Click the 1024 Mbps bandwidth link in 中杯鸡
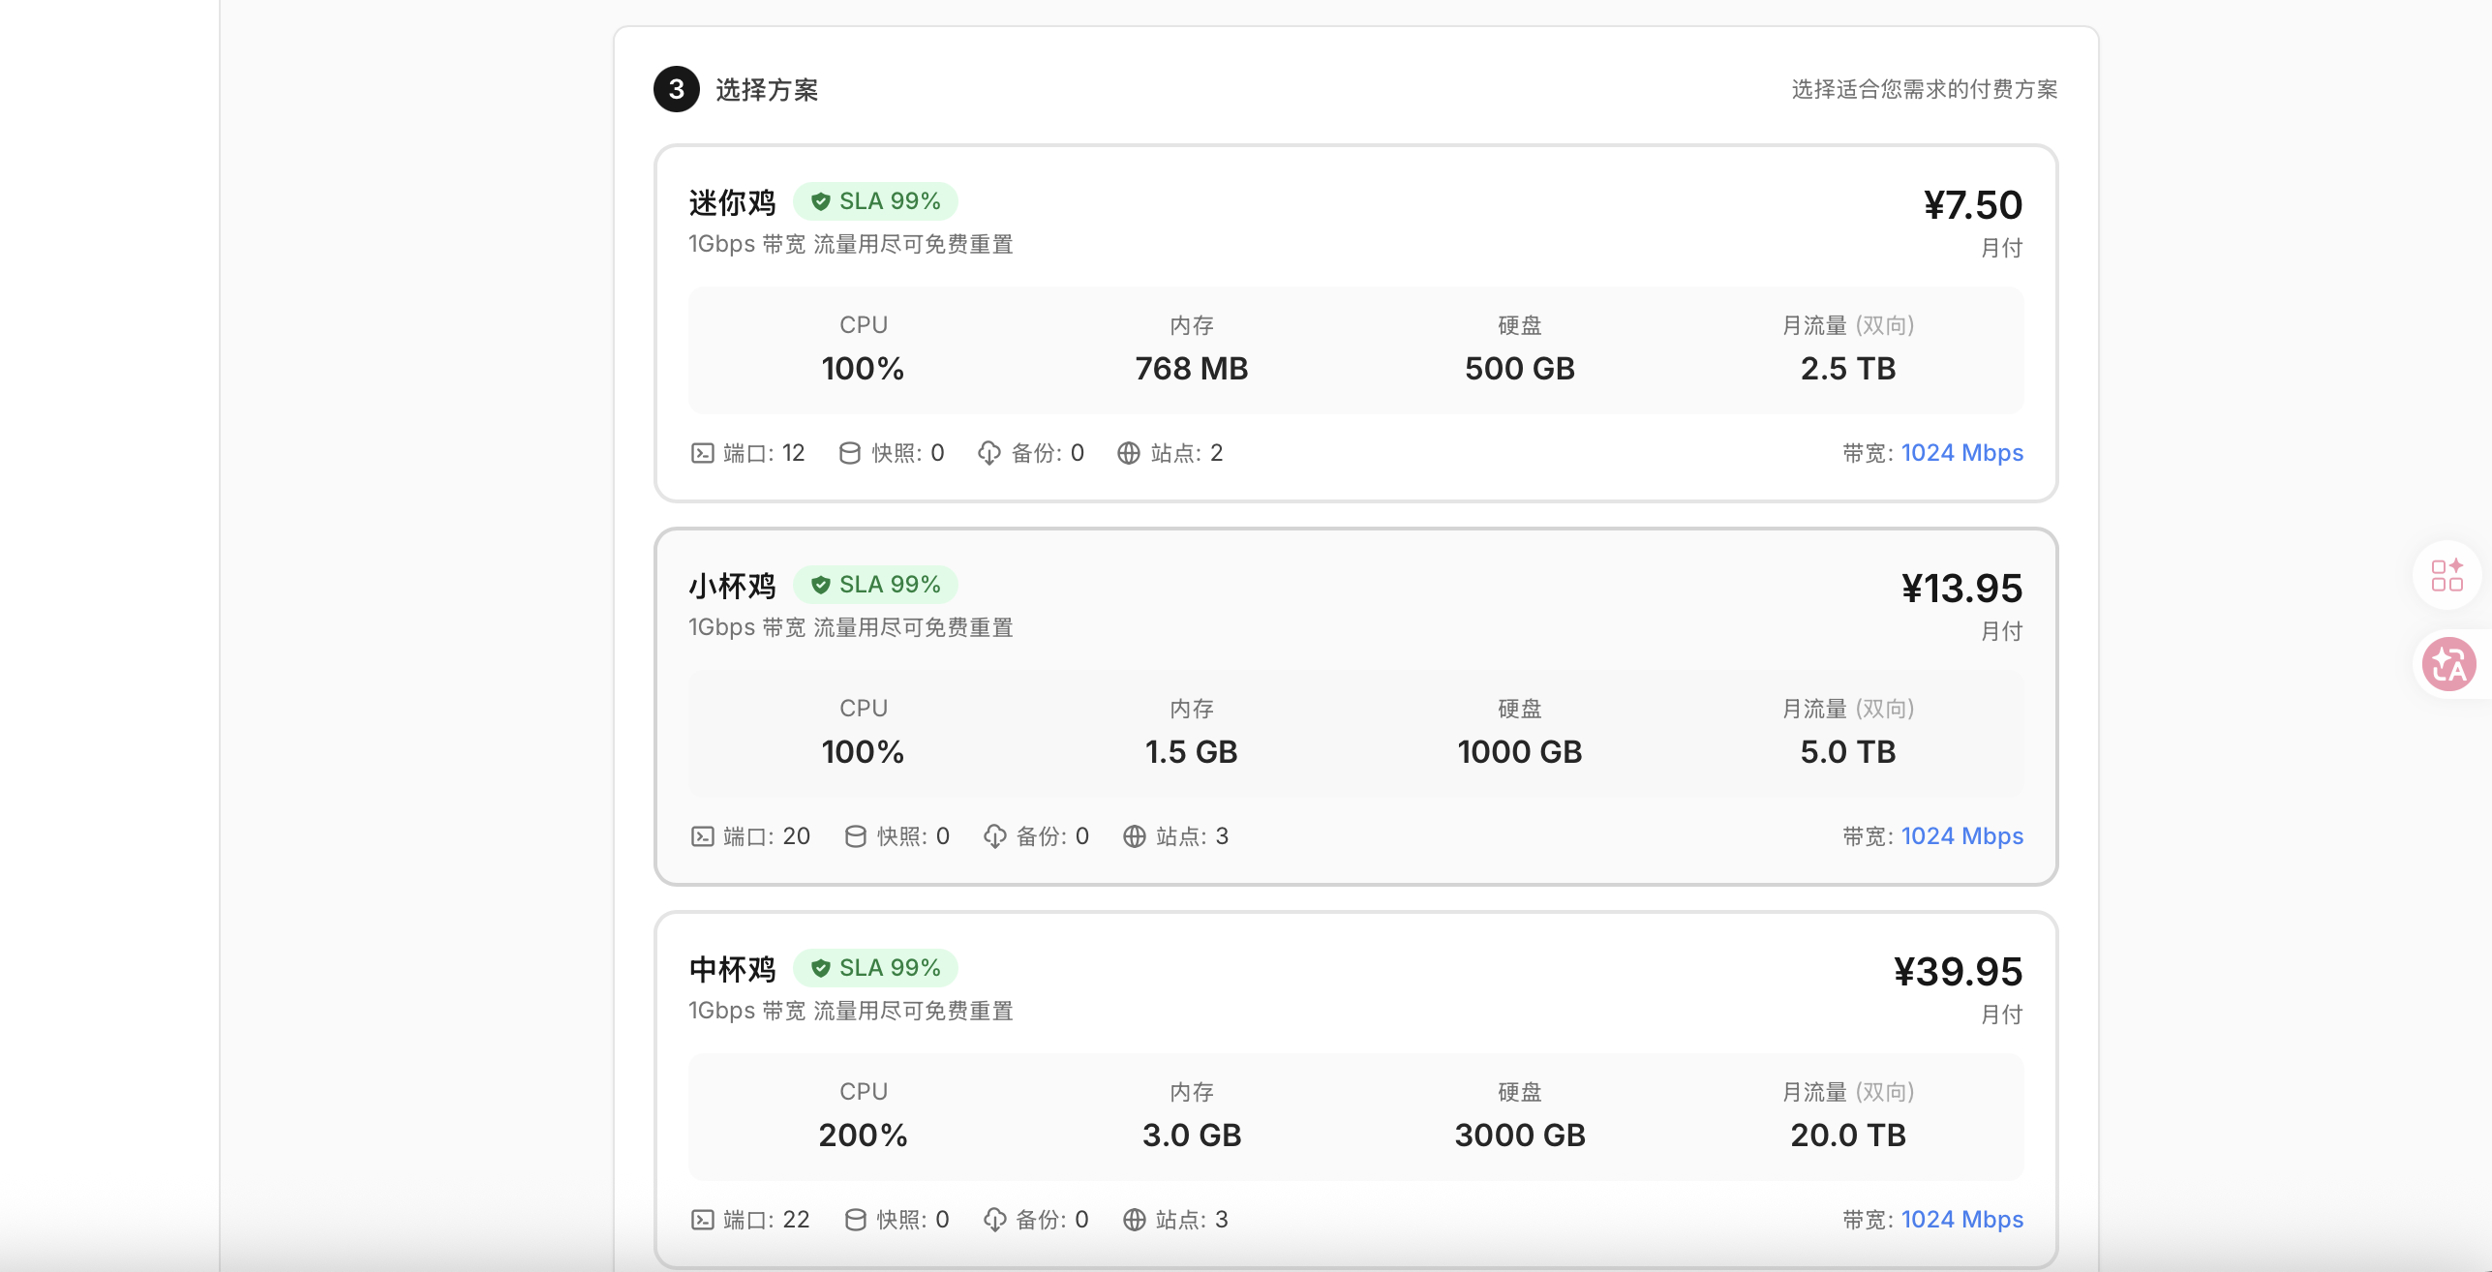The height and width of the screenshot is (1272, 2492). pos(1961,1220)
